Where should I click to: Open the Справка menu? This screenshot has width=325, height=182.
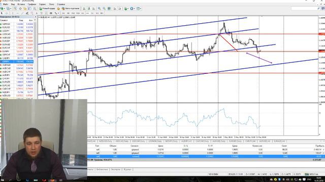coord(61,4)
